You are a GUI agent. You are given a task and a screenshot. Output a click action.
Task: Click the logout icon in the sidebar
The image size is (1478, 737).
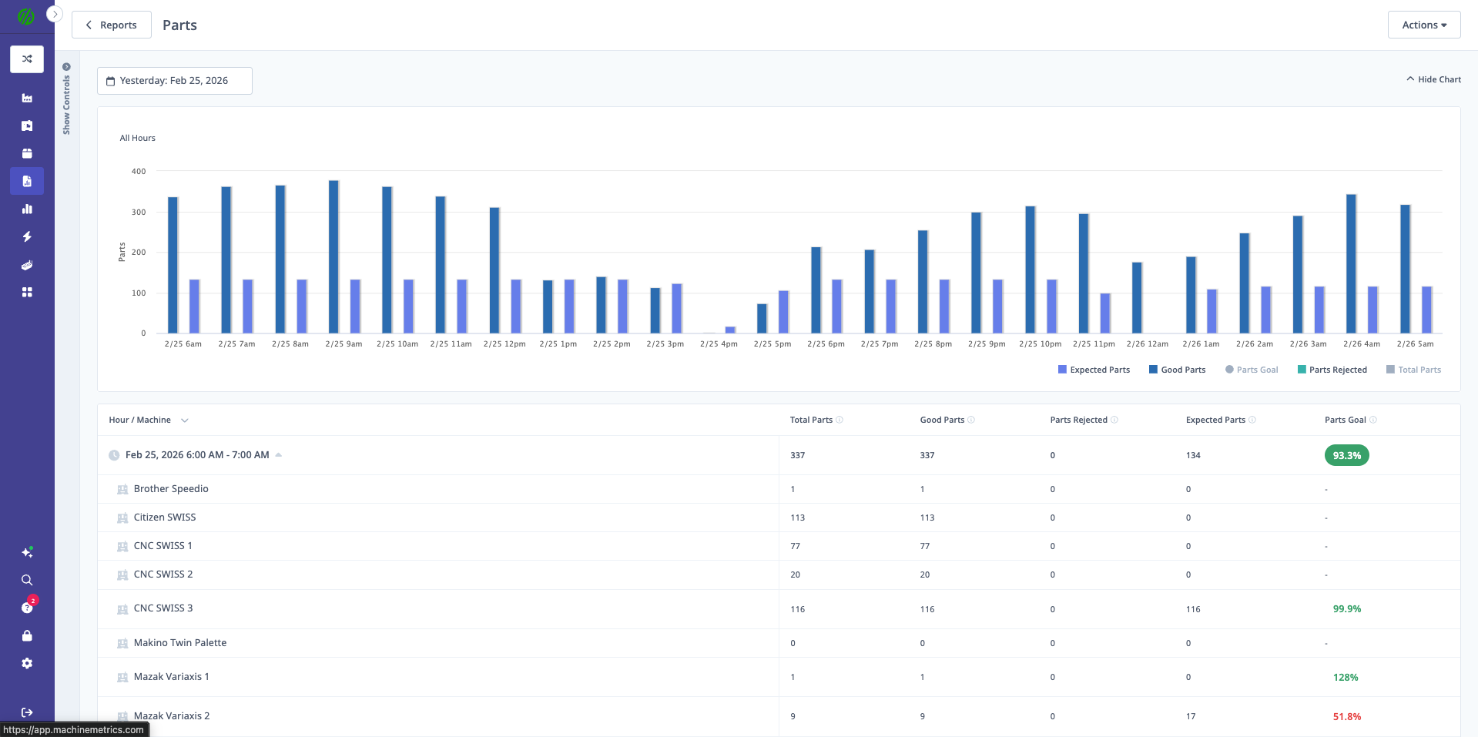(27, 712)
